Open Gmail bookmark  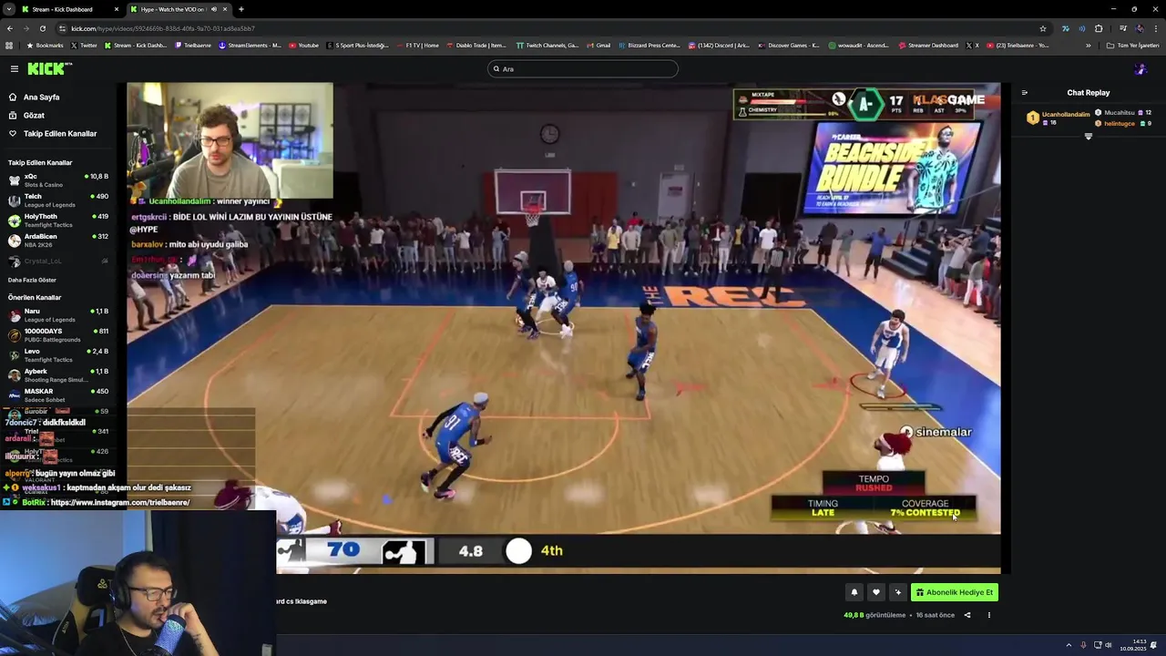pos(599,45)
